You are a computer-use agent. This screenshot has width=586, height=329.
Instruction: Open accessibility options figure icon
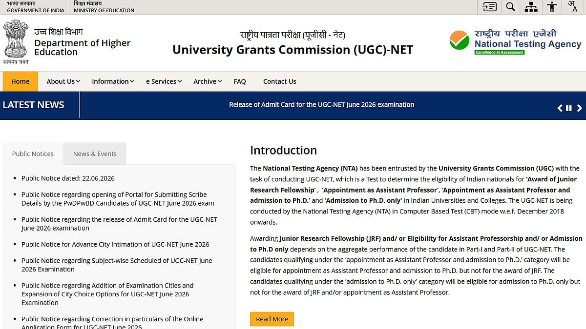[x=552, y=7]
